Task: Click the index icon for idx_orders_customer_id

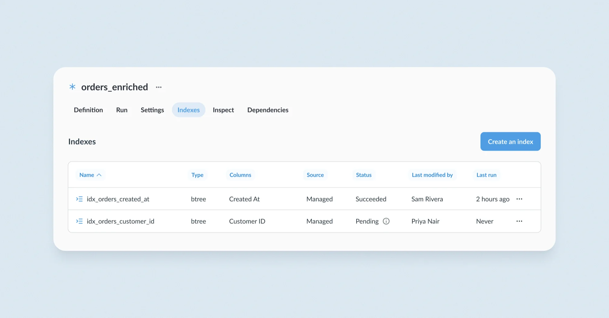Action: pos(79,221)
